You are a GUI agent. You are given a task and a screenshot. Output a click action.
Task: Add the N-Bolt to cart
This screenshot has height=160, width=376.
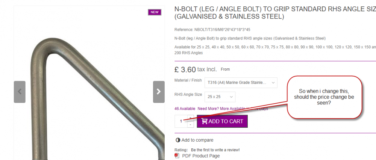point(222,121)
